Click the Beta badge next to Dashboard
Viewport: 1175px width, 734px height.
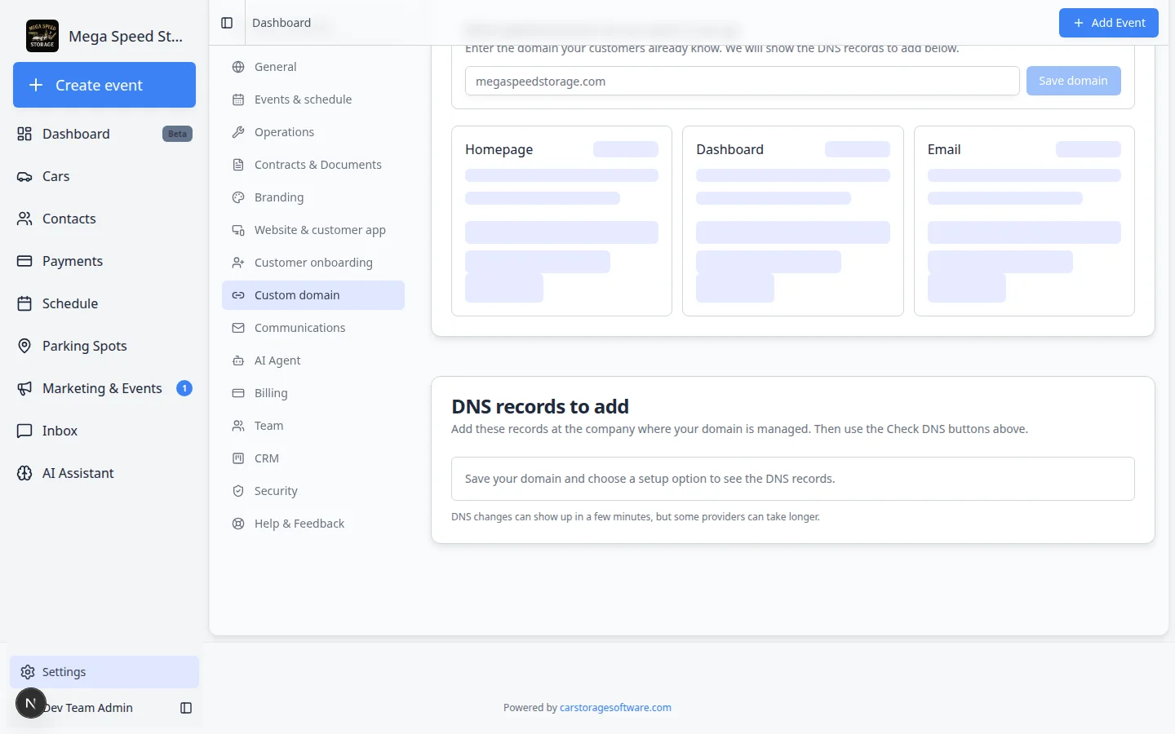tap(177, 134)
